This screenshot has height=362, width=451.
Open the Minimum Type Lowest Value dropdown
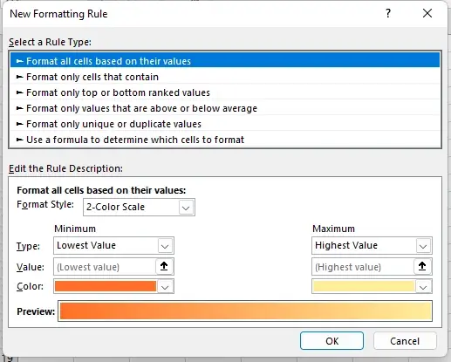(x=113, y=245)
